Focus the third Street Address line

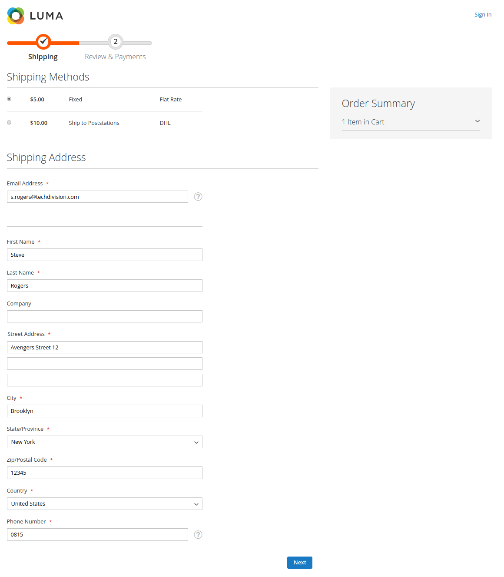tap(105, 380)
